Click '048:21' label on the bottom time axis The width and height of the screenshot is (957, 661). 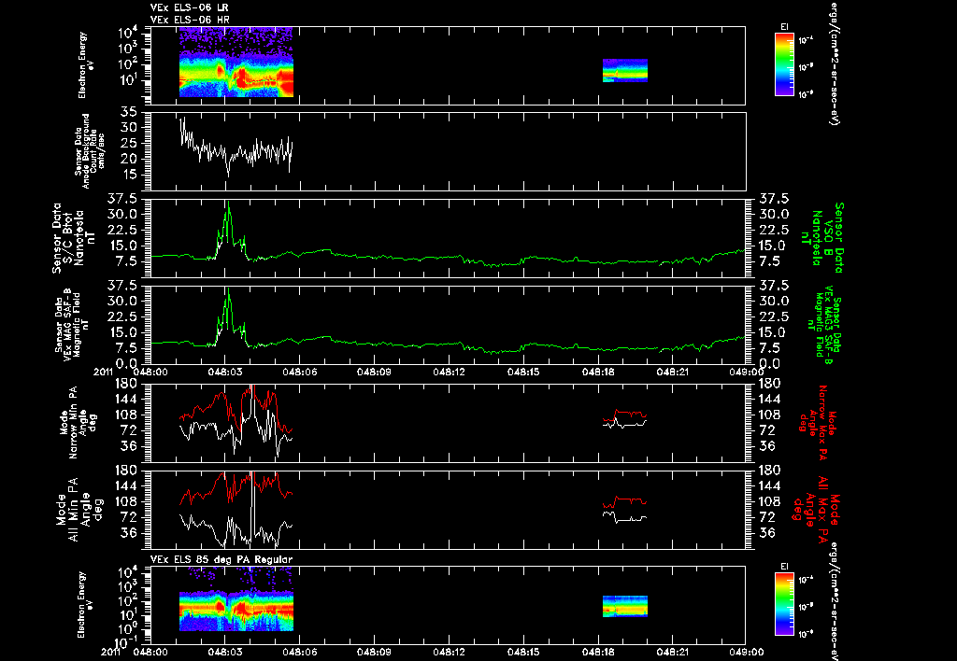click(674, 652)
